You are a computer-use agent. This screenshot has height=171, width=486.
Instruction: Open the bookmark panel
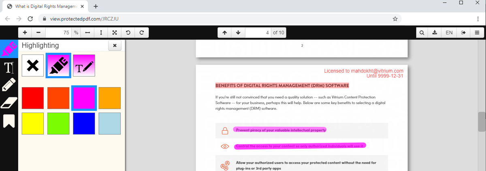tap(9, 121)
